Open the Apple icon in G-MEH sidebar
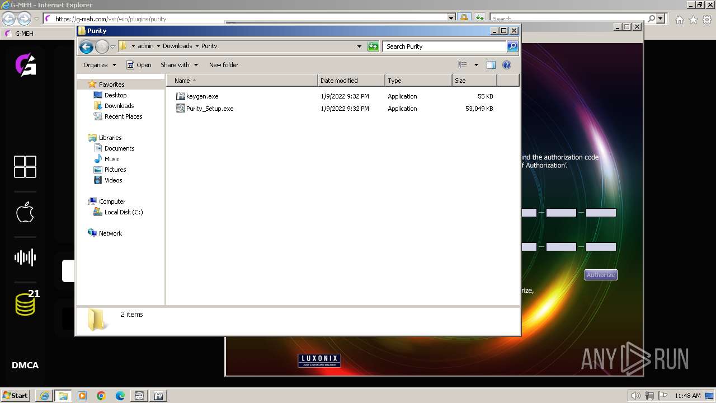This screenshot has width=716, height=403. (25, 212)
